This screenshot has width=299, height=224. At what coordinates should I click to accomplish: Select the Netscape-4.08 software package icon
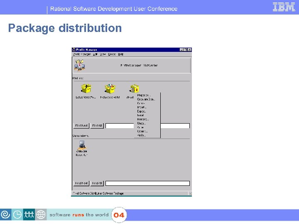pyautogui.click(x=110, y=89)
